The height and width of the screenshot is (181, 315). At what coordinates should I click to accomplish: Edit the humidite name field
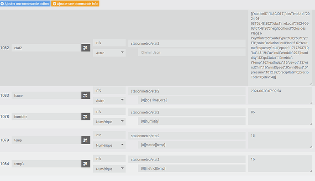(x=47, y=117)
